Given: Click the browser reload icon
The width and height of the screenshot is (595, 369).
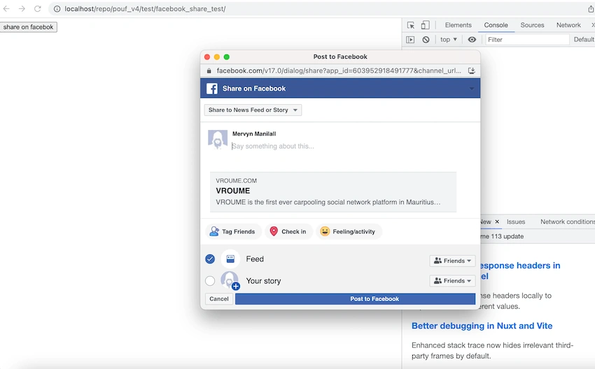Looking at the screenshot, I should [37, 8].
